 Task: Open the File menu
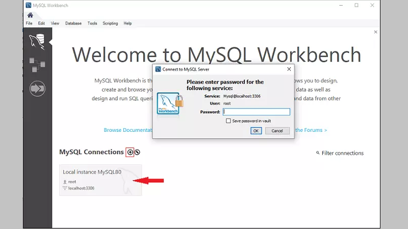tap(29, 23)
